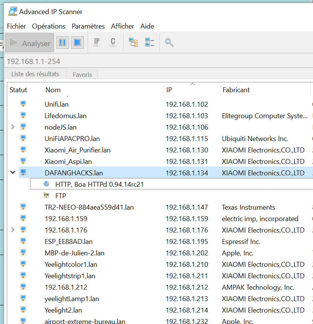Click the computer icon for yeelightLamp1.lan
313x324 pixels.
coord(23,298)
